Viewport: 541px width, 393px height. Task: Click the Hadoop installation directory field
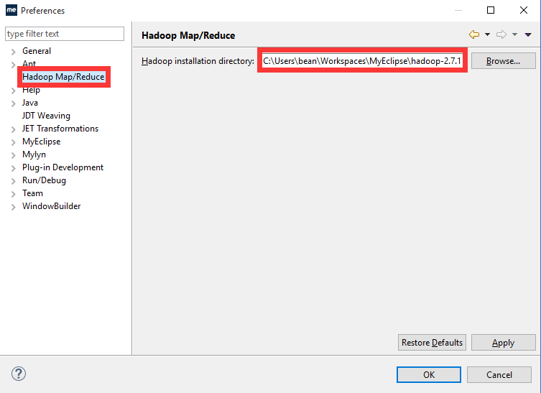point(362,61)
